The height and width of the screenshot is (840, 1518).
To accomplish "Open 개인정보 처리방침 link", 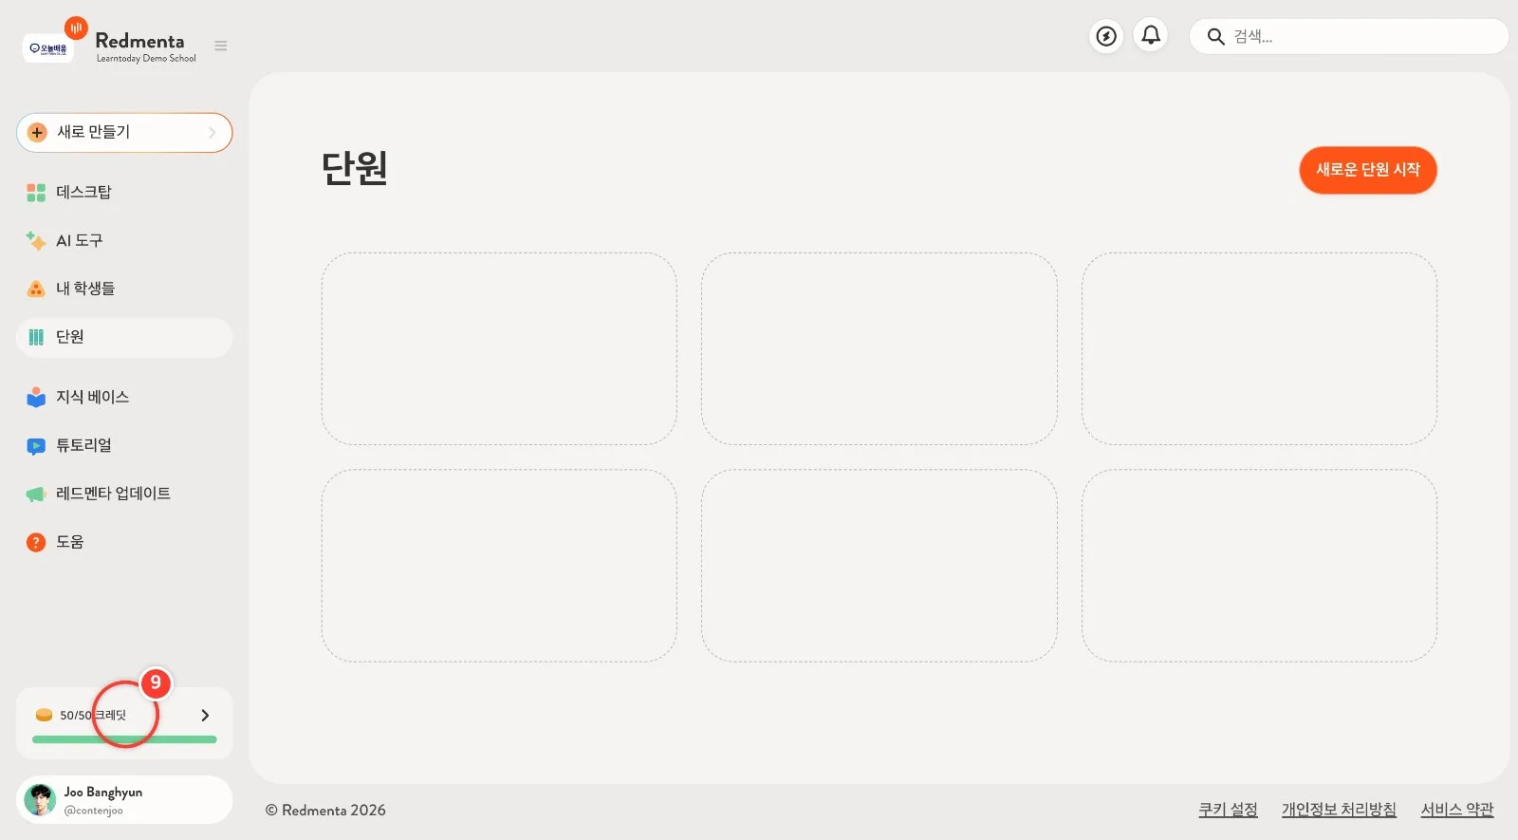I will [x=1339, y=810].
